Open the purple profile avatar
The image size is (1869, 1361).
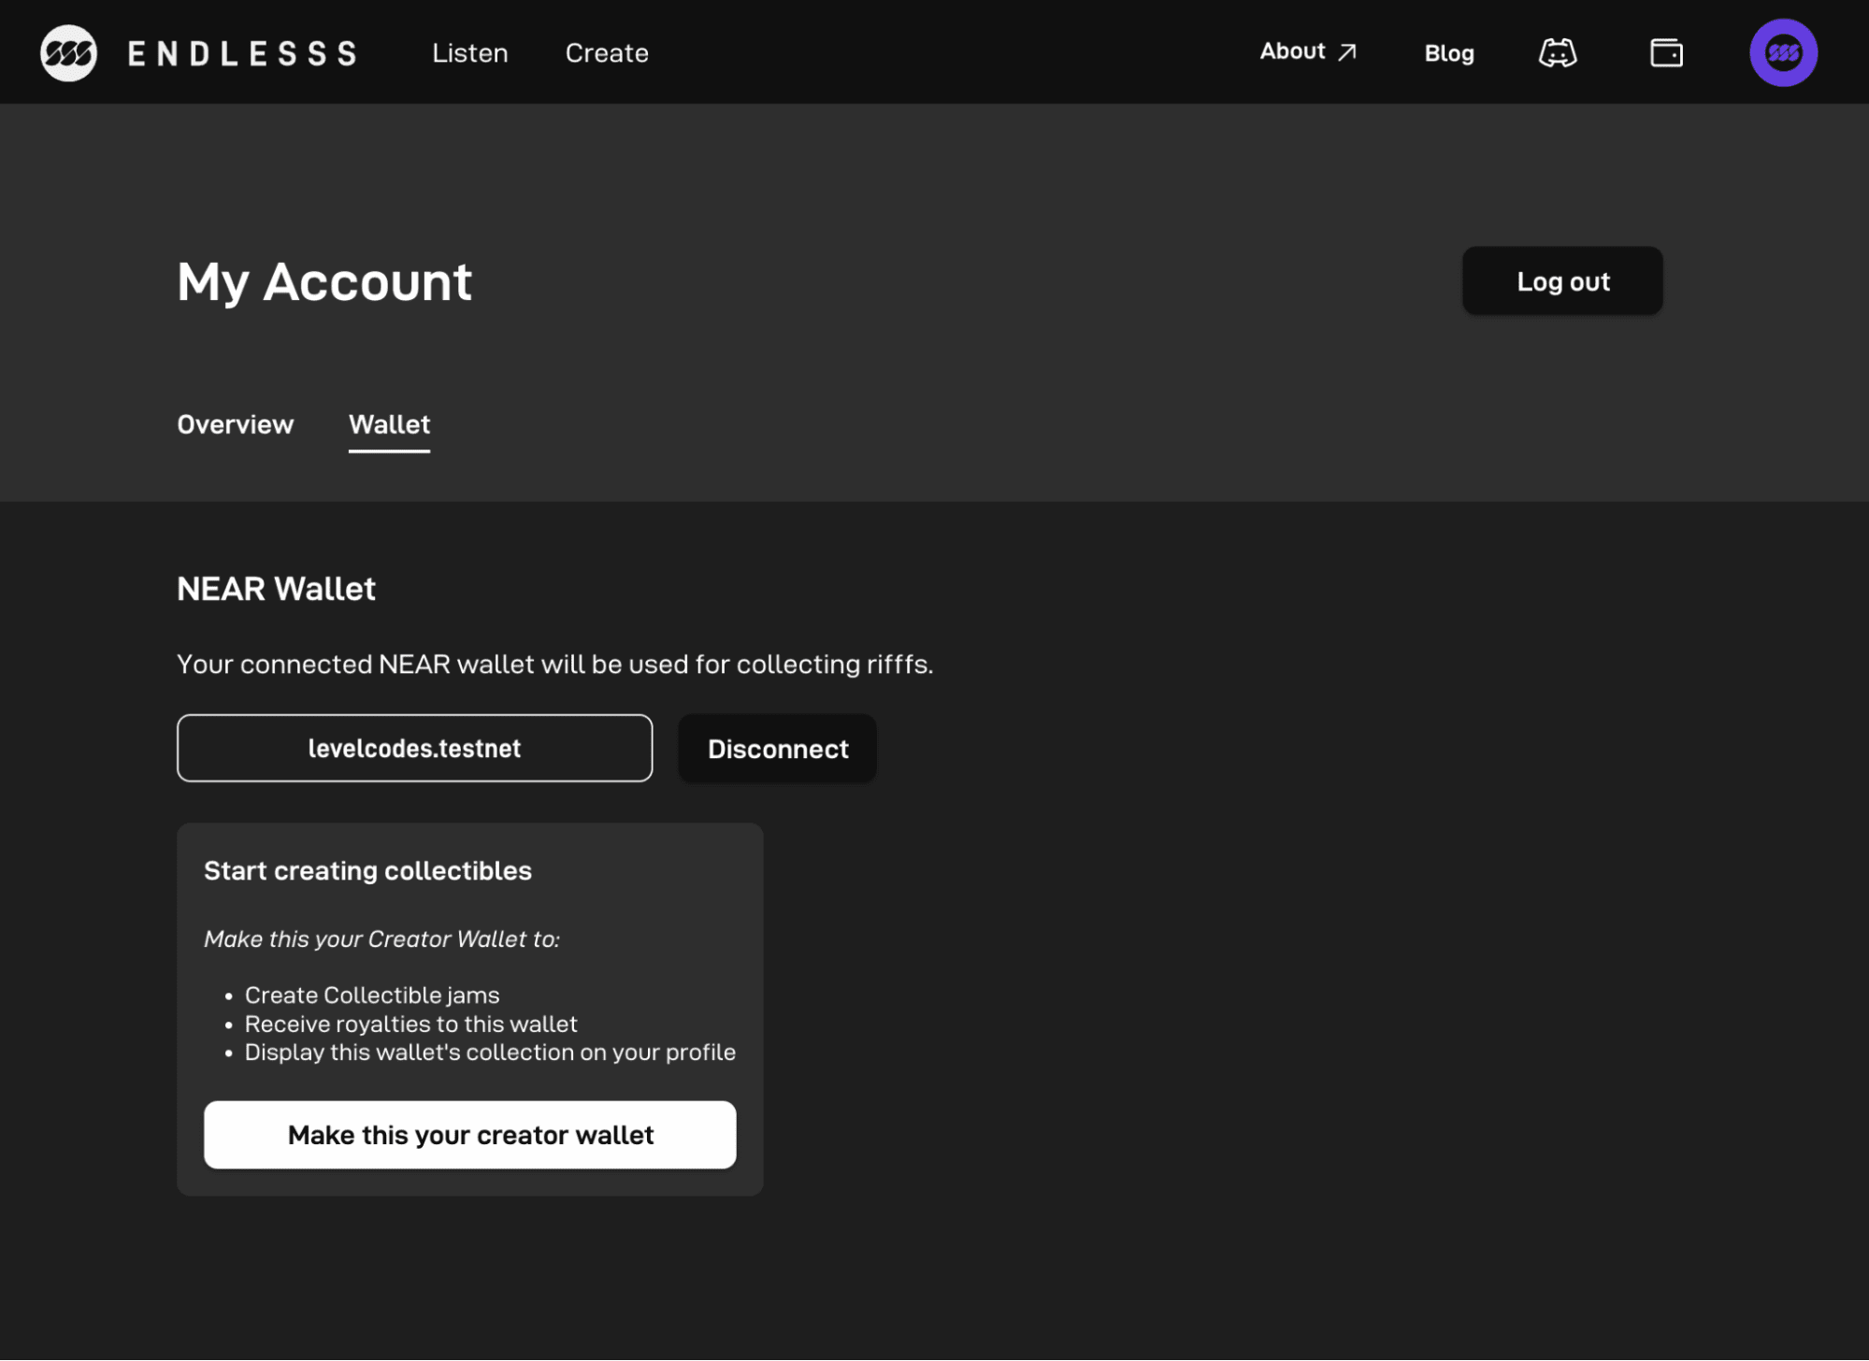1782,53
